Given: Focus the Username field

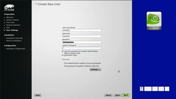Looking at the screenshot, I should click(82, 36).
